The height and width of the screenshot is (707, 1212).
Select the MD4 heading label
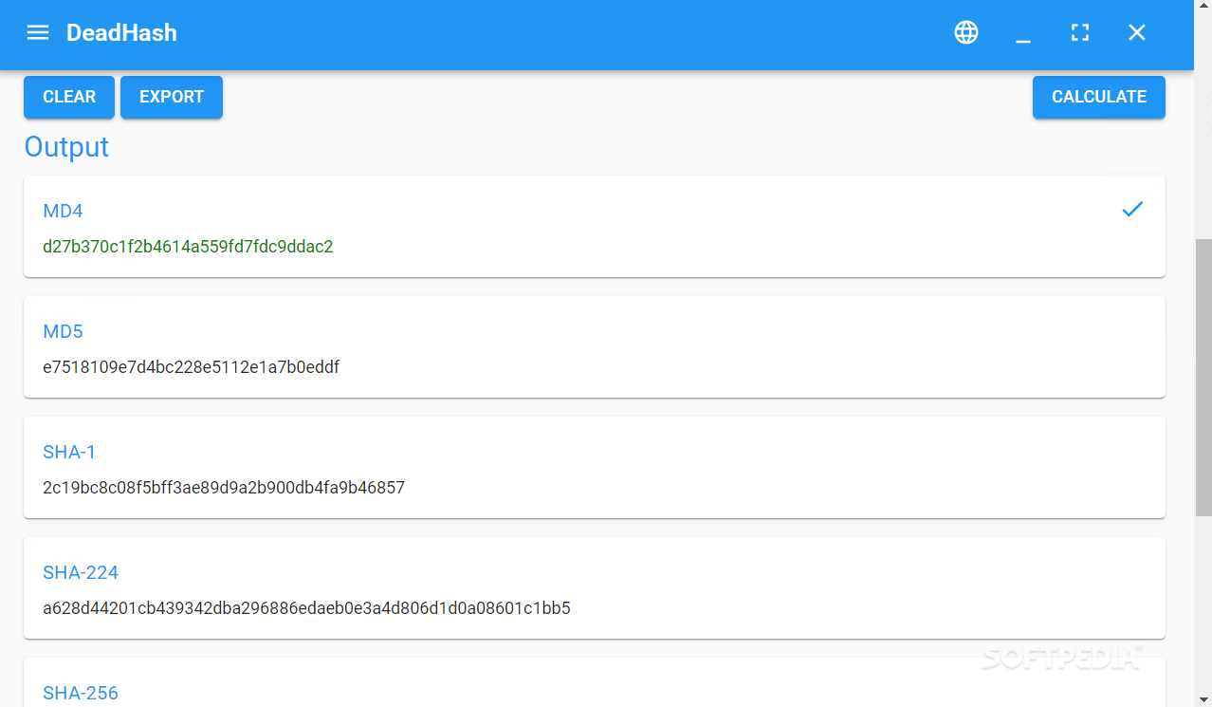pyautogui.click(x=64, y=211)
